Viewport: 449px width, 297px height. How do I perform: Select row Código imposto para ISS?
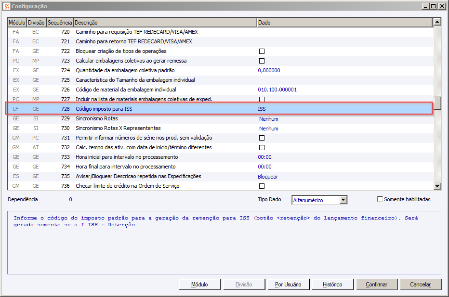tap(219, 109)
